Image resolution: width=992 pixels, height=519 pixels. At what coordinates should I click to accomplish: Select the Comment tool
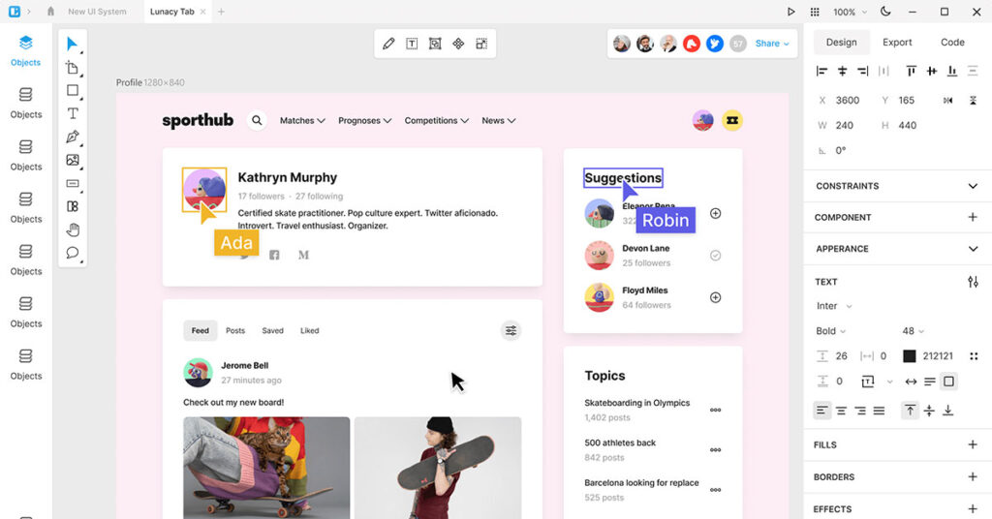point(73,253)
